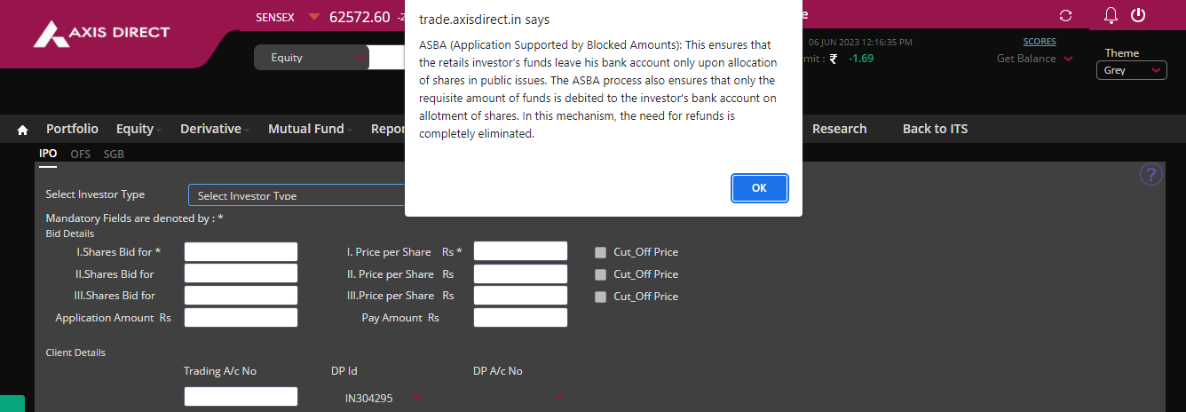Check the second Cut_Off Price box
Screen dimensions: 1186x412
(601, 274)
